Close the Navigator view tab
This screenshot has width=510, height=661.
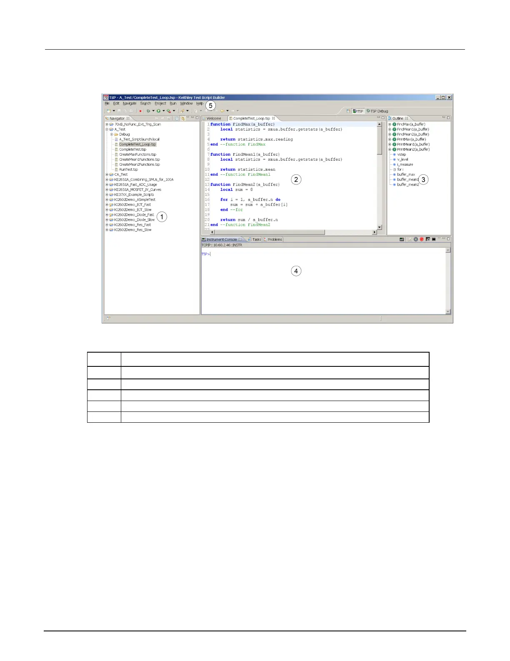point(128,118)
